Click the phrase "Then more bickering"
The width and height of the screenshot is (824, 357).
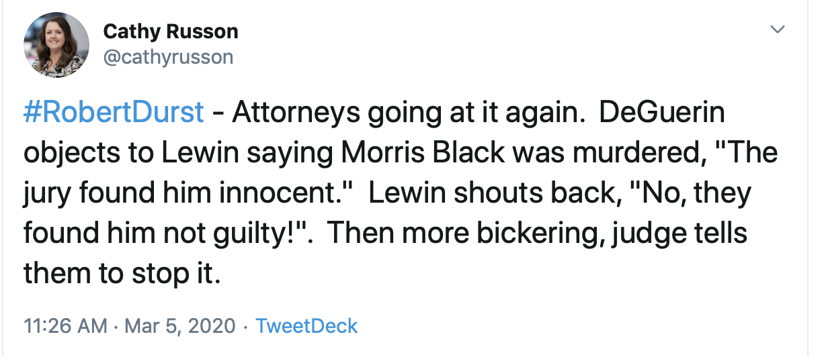pos(446,233)
